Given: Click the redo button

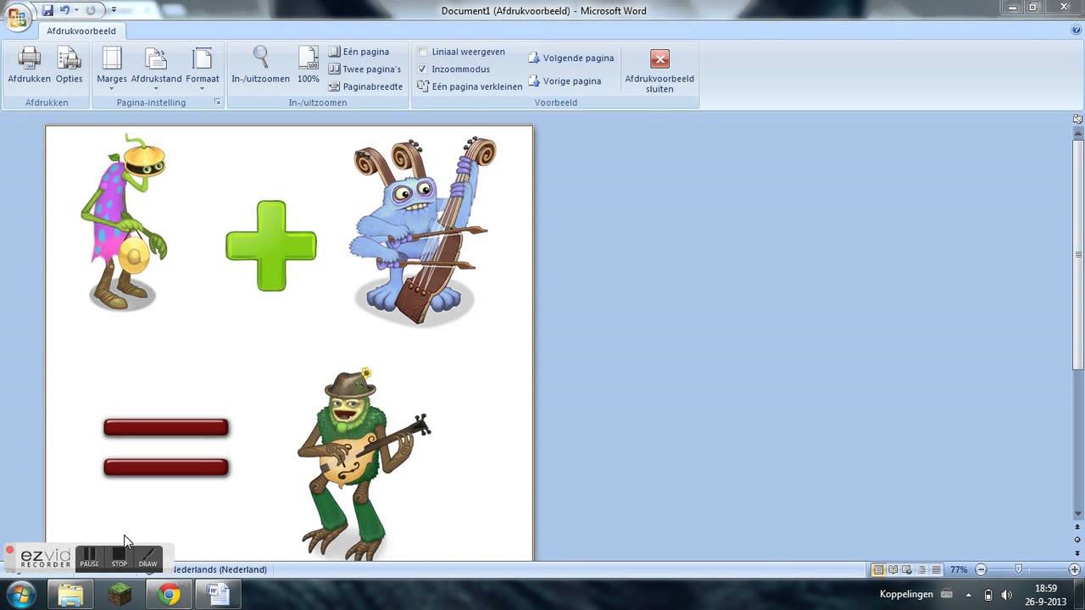Looking at the screenshot, I should (91, 10).
